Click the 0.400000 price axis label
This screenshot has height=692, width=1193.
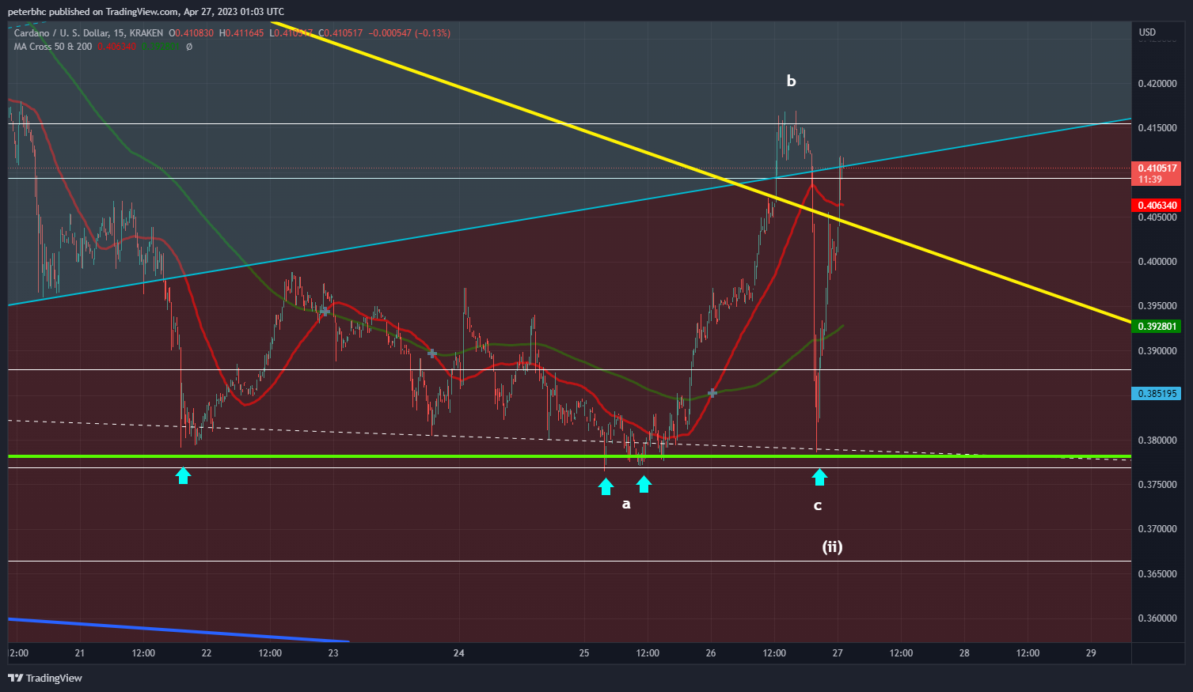pos(1157,262)
